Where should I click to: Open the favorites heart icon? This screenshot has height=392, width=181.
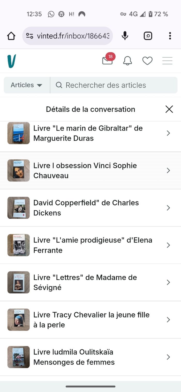[x=147, y=60]
